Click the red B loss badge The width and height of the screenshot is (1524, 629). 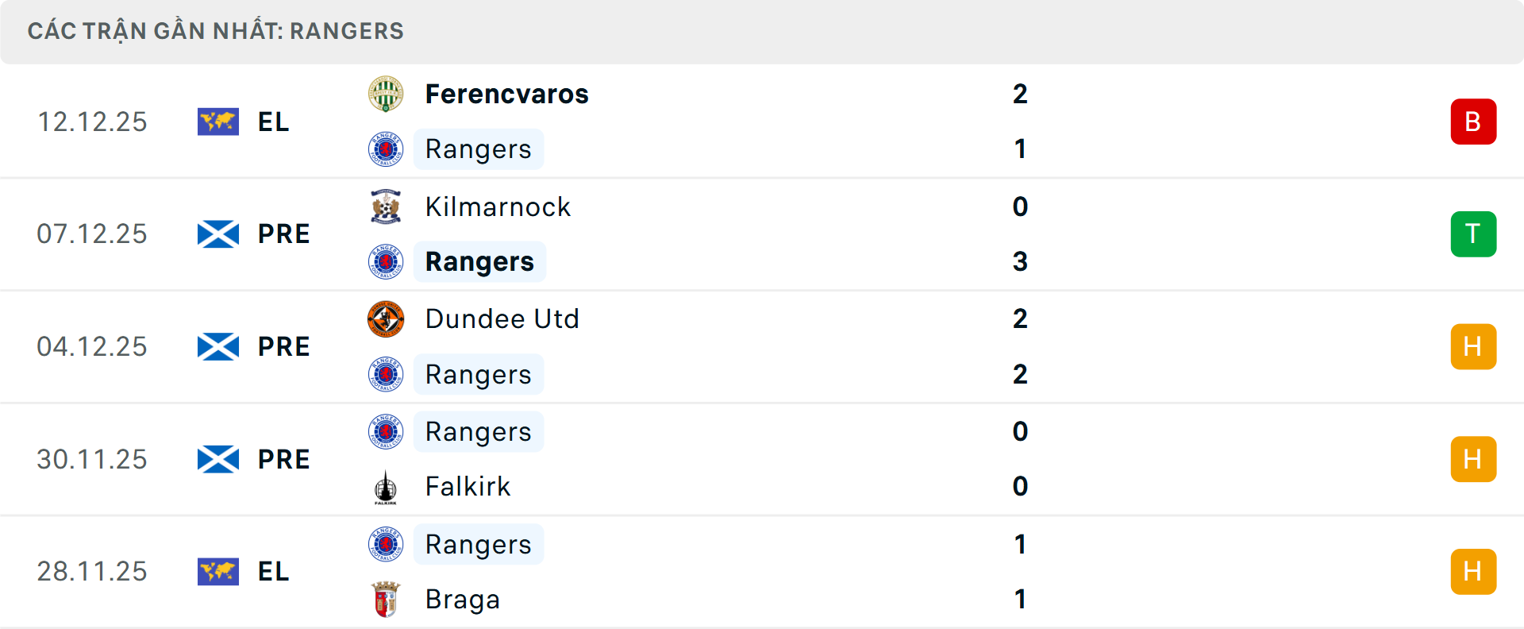pos(1474,122)
